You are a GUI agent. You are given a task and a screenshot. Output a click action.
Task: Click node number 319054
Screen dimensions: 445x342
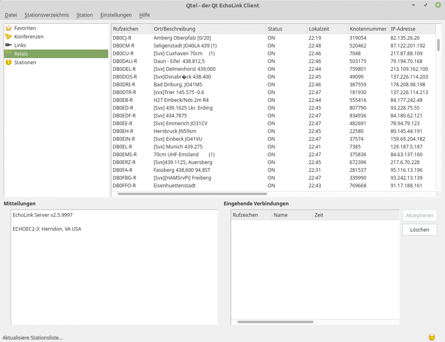(358, 38)
